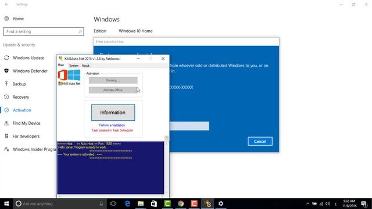The width and height of the screenshot is (372, 209).
Task: Click the Home gear icon
Action: [6, 19]
